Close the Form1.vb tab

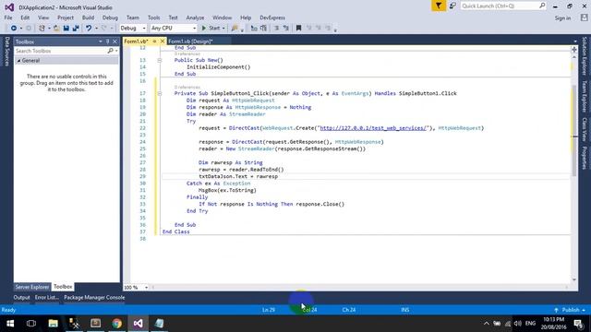point(163,41)
